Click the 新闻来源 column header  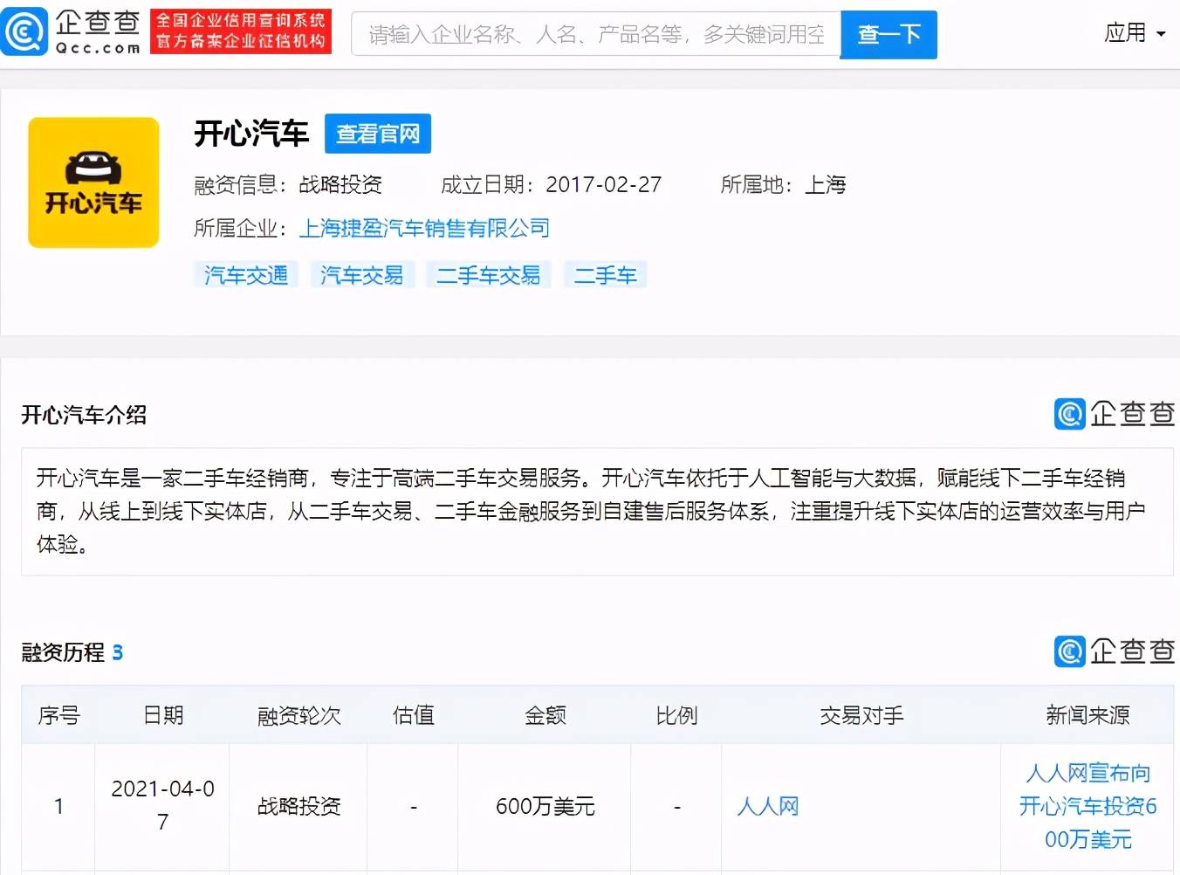coord(1087,716)
